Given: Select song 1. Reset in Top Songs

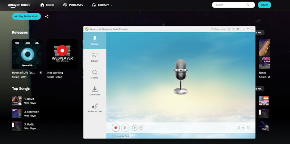Looking at the screenshot, I should click(29, 99).
